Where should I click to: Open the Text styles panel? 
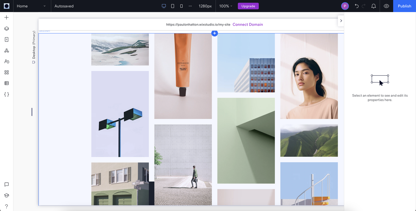tap(6, 61)
